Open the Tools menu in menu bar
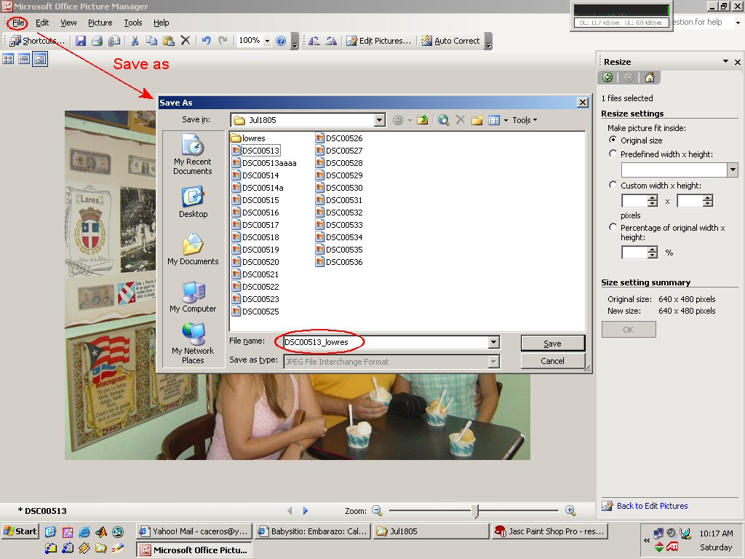This screenshot has height=559, width=745. 132,23
